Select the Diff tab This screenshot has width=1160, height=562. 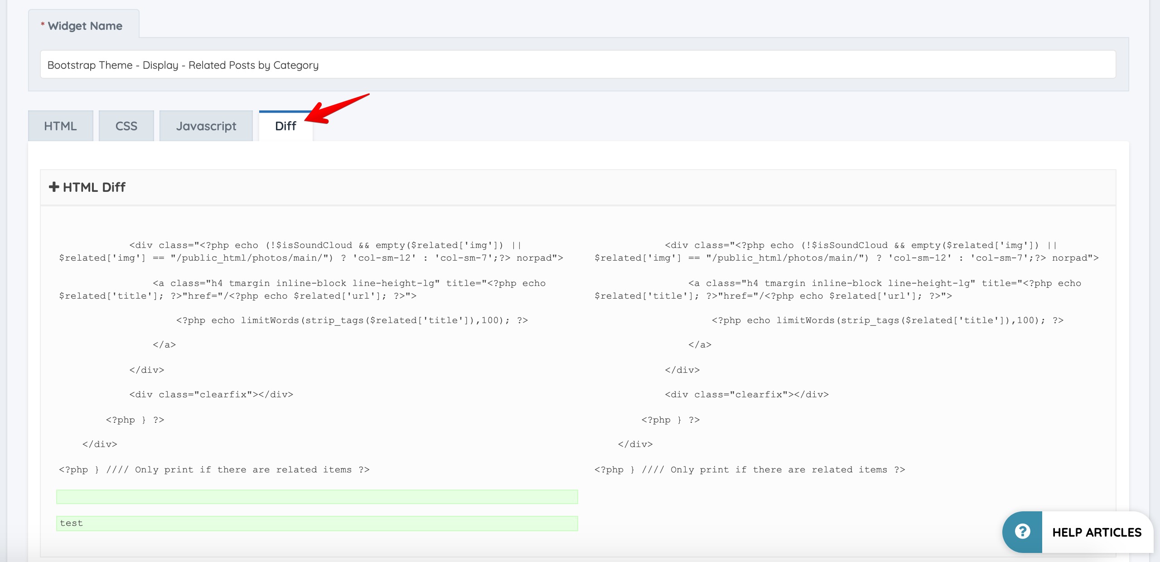tap(285, 126)
